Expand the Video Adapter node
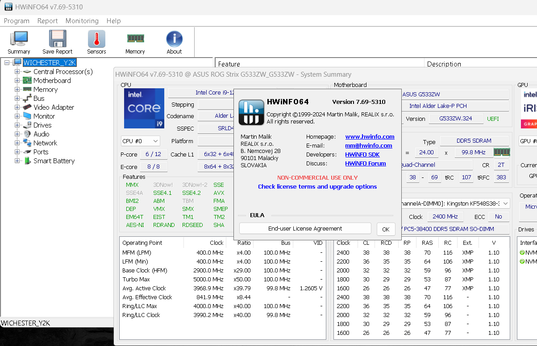The image size is (537, 346). click(17, 107)
